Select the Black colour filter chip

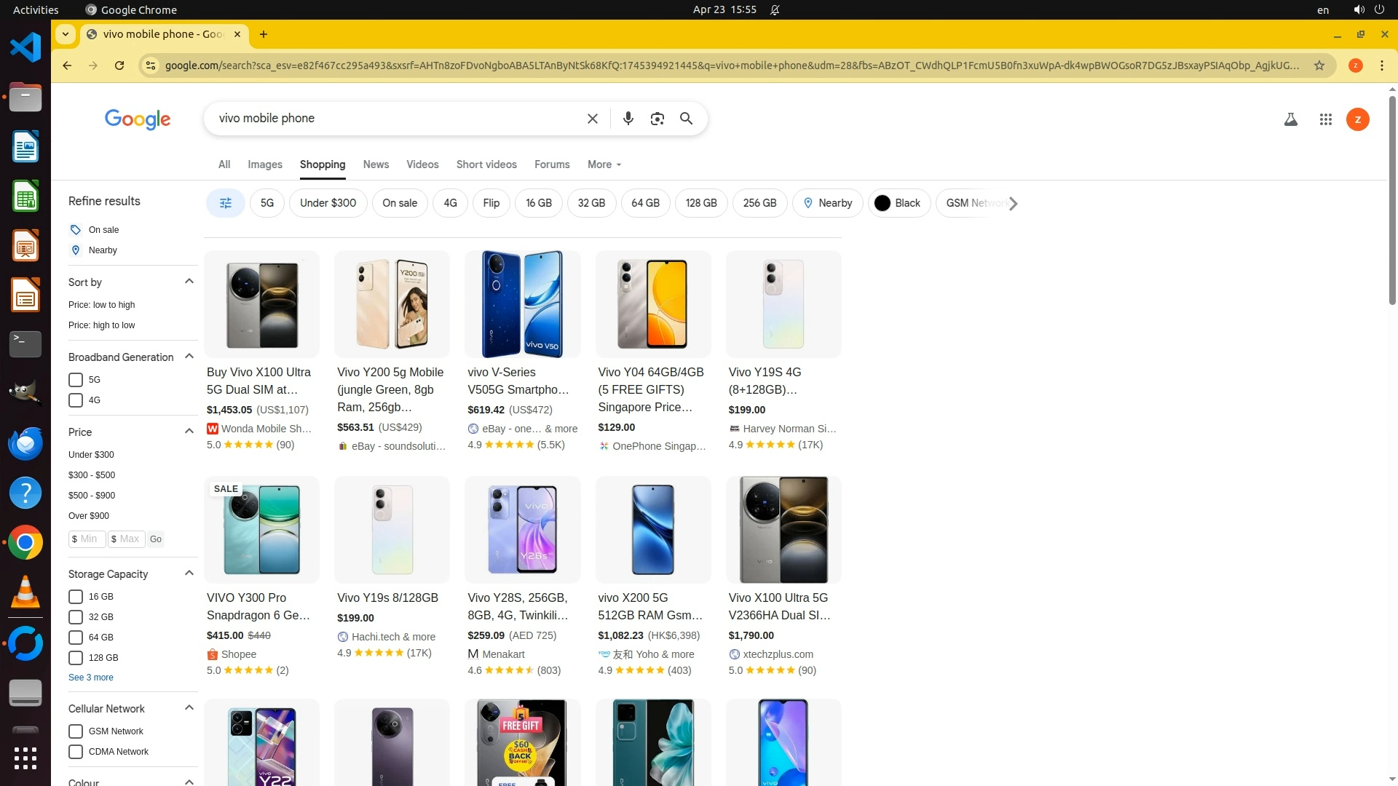pos(899,203)
